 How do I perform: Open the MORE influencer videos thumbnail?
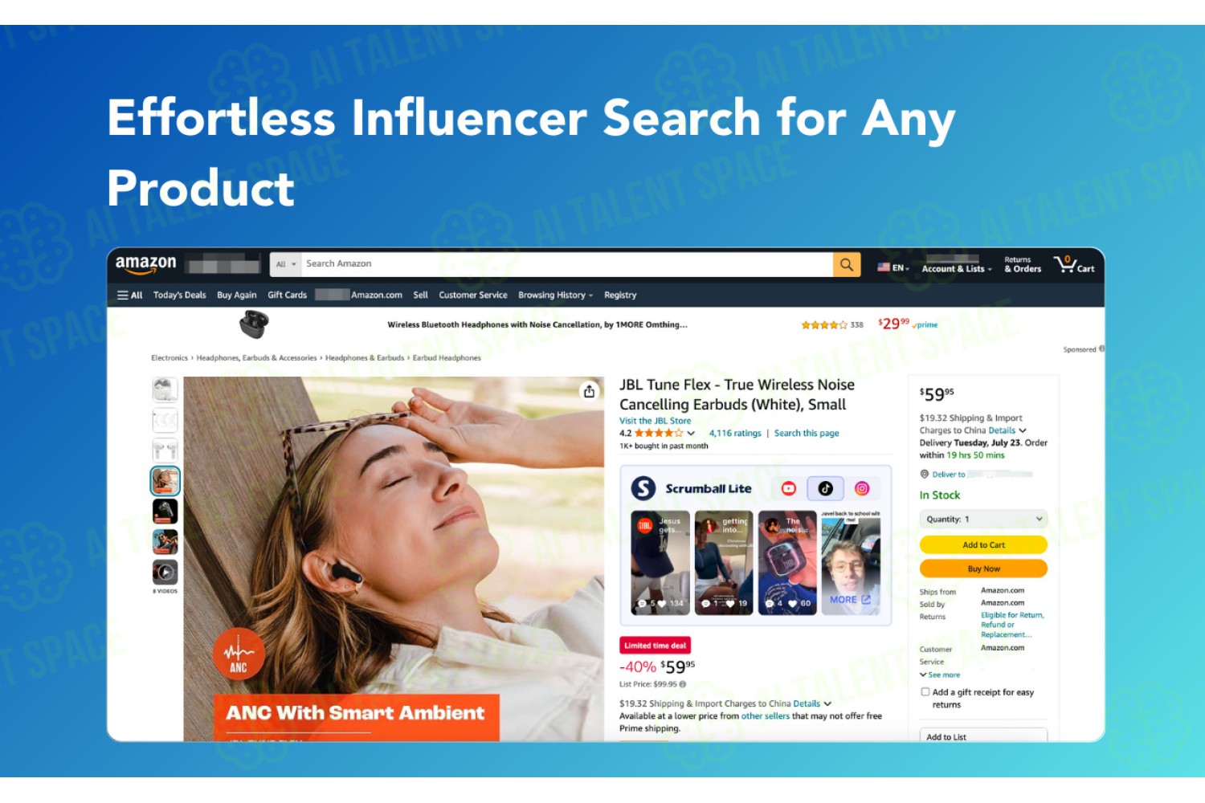coord(850,563)
